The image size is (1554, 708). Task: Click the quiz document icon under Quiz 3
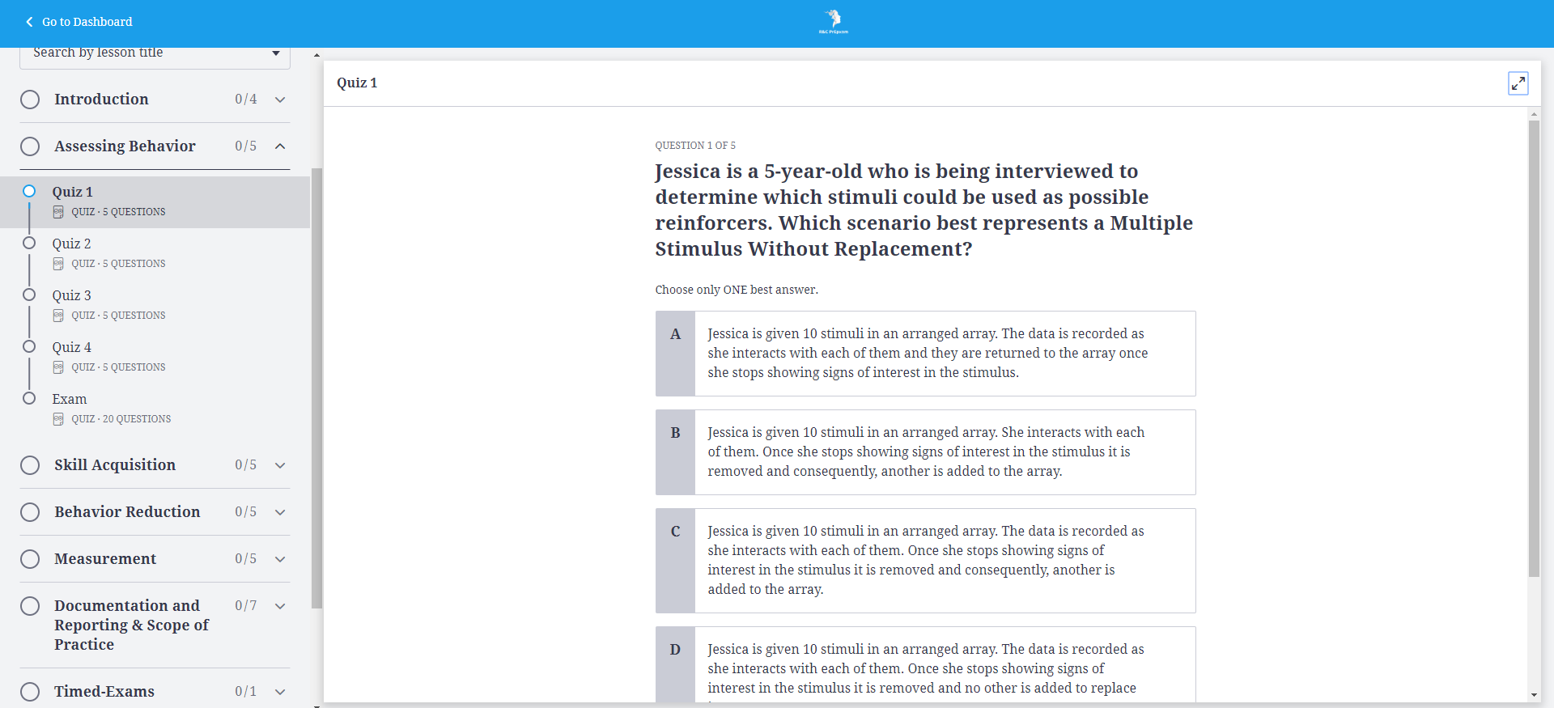click(58, 316)
